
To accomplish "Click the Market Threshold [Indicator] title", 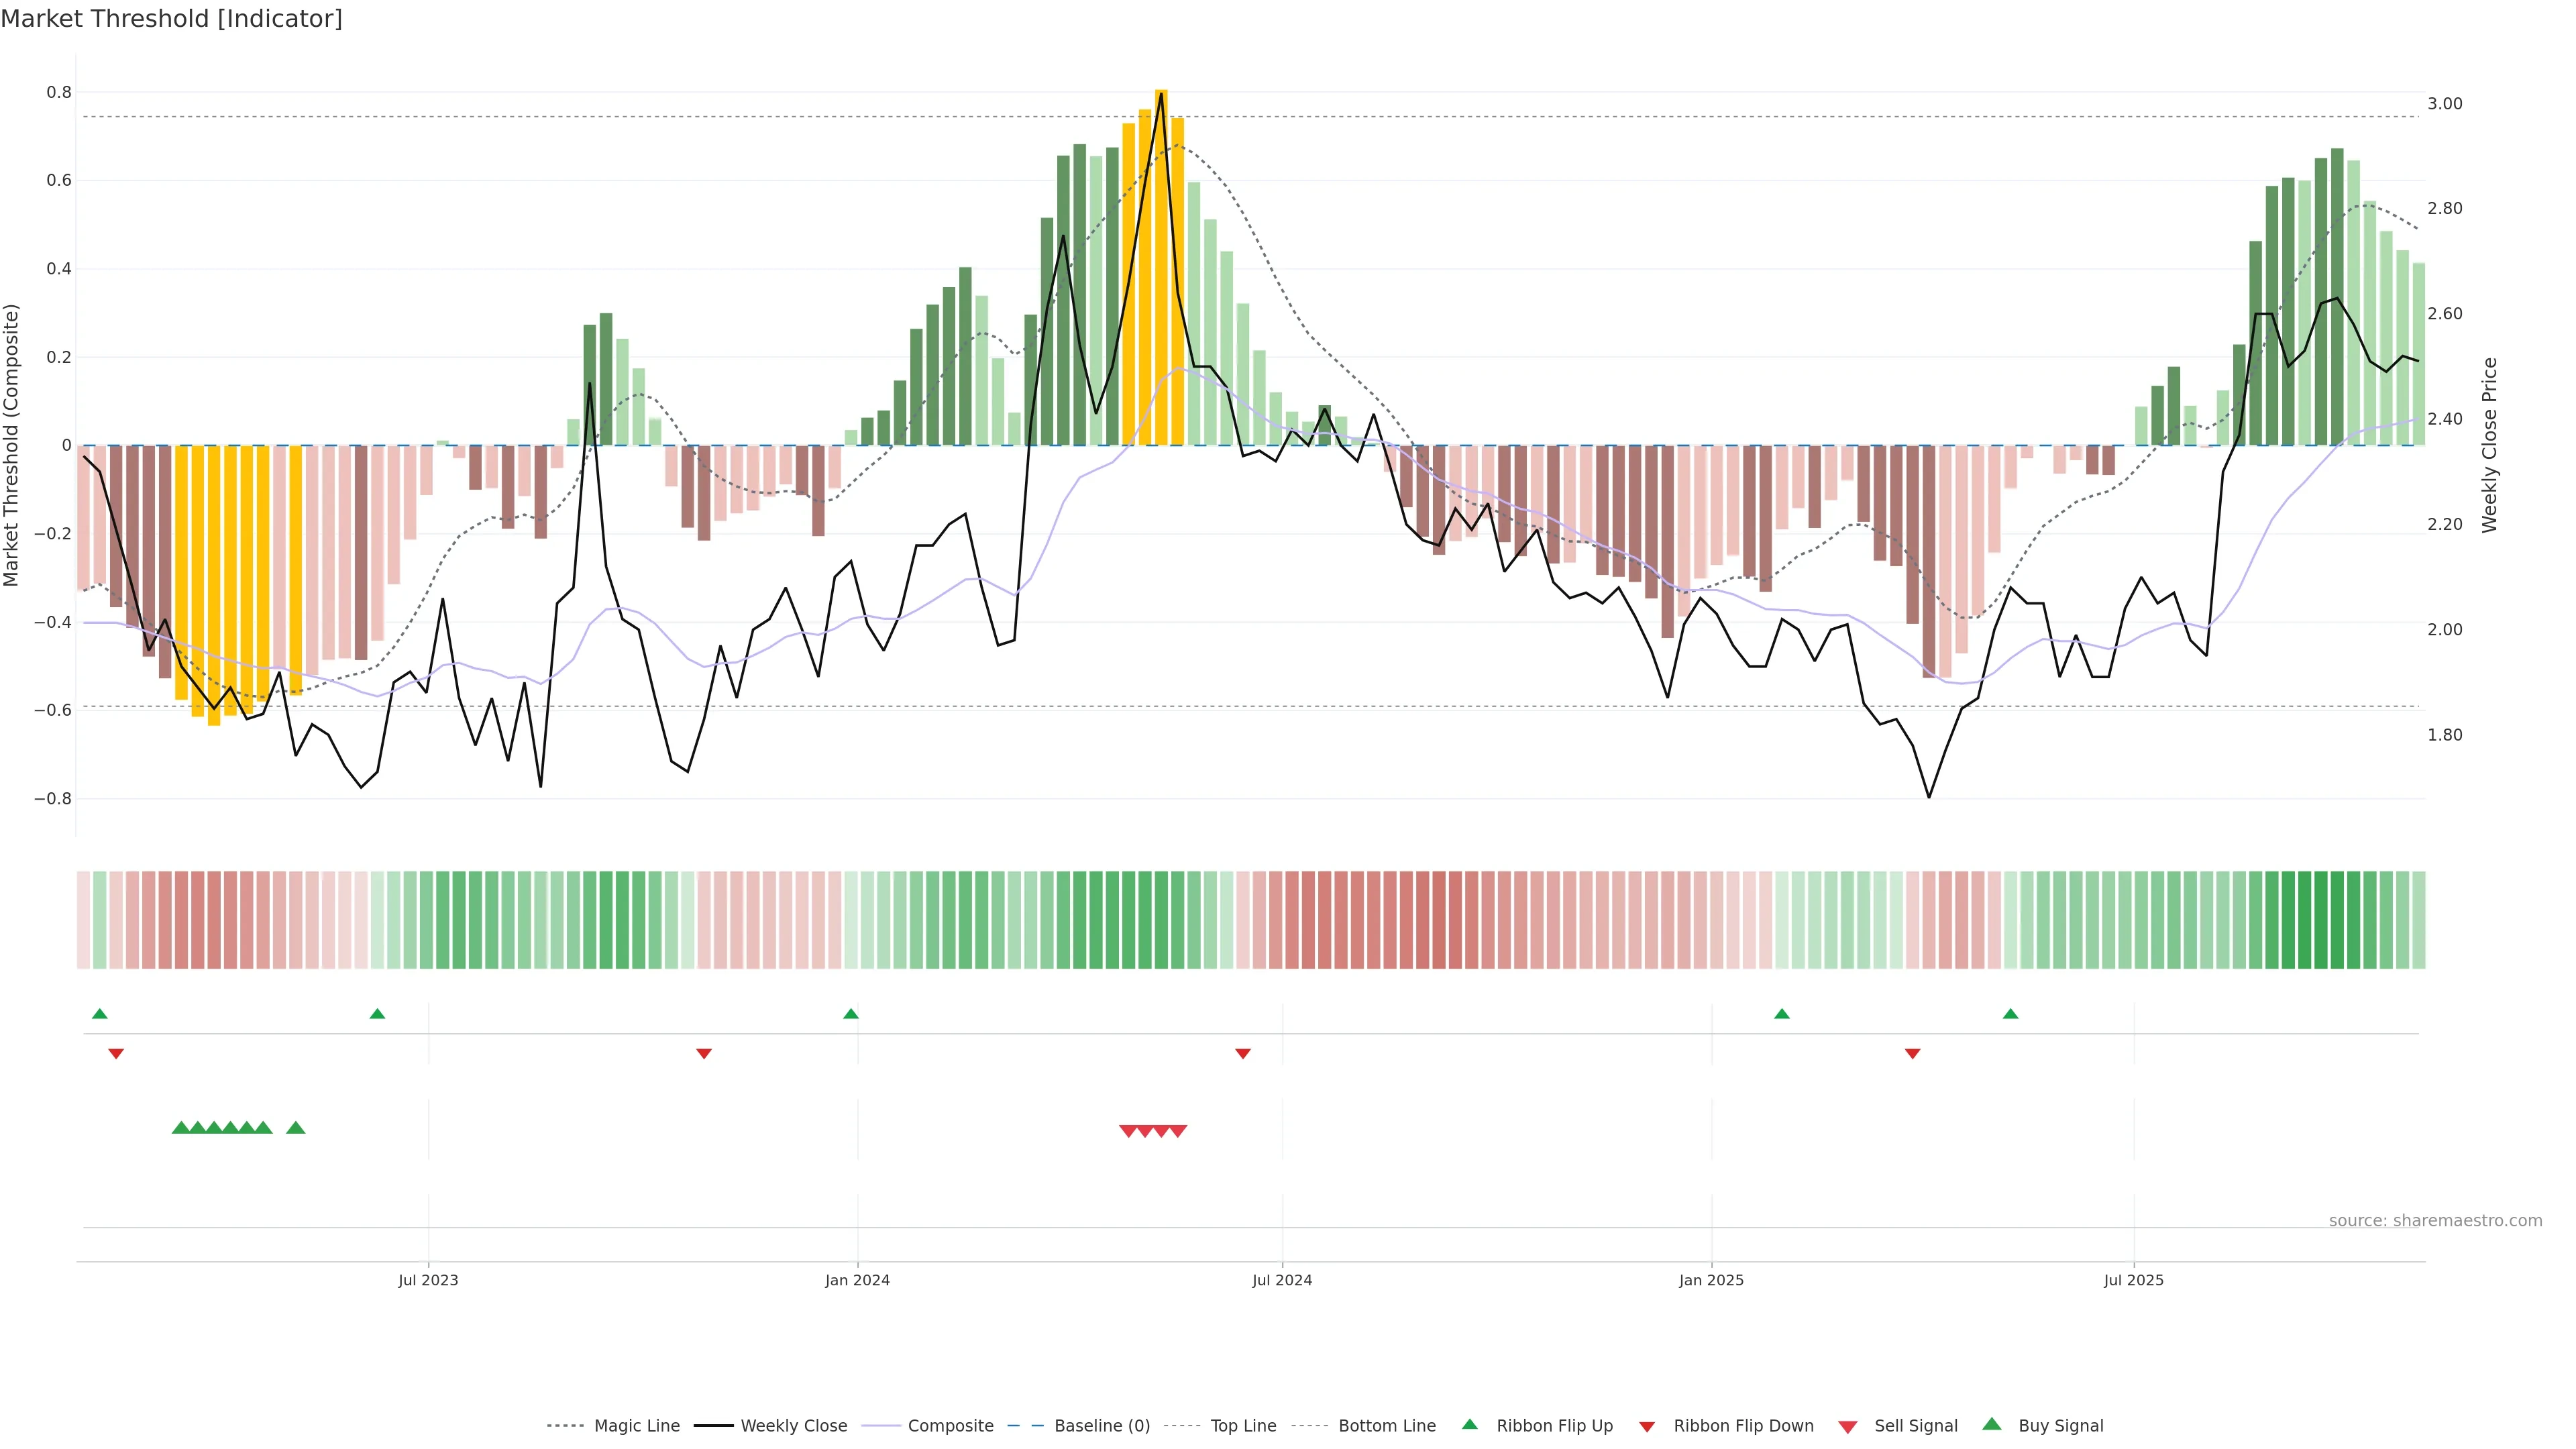I will click(x=171, y=19).
